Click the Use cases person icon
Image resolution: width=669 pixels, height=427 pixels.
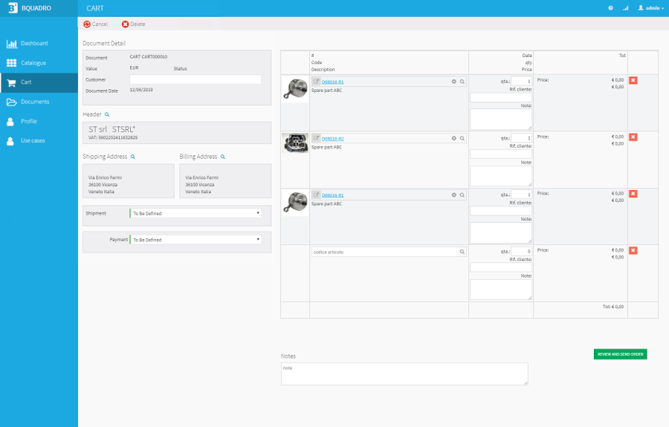click(x=10, y=141)
